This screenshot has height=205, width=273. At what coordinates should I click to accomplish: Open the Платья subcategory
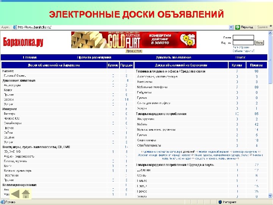coord(142,186)
